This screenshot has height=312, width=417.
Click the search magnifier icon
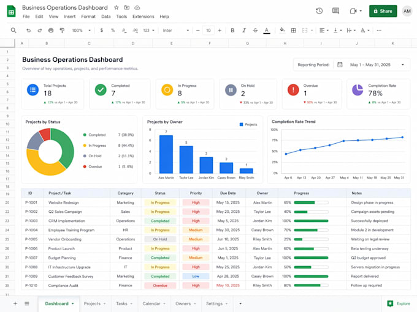(13, 30)
